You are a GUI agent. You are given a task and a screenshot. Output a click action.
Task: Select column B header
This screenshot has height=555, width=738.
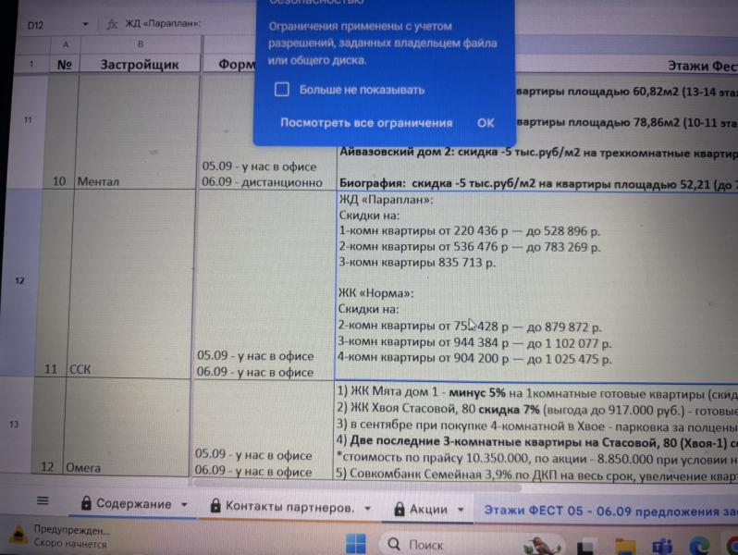[x=141, y=44]
